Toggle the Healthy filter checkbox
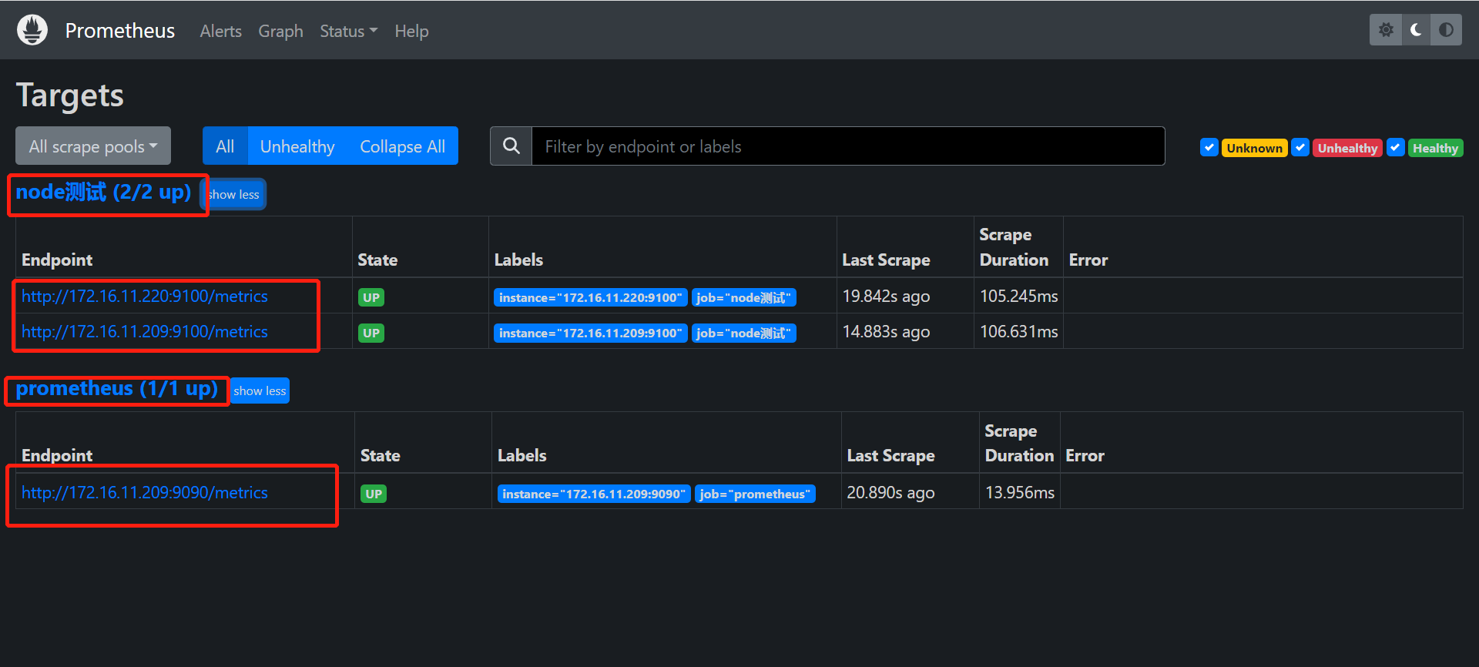1479x667 pixels. (x=1395, y=147)
